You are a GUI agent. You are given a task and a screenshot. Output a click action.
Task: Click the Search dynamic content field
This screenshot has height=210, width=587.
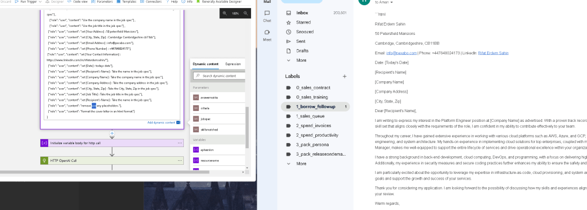coord(219,76)
